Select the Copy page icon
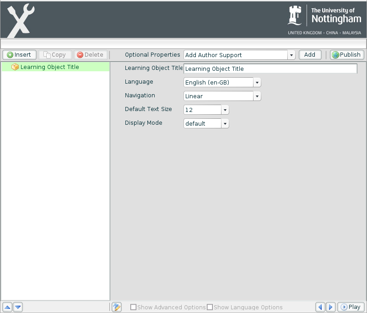Screen dimensions: 367x313 pyautogui.click(x=46, y=54)
